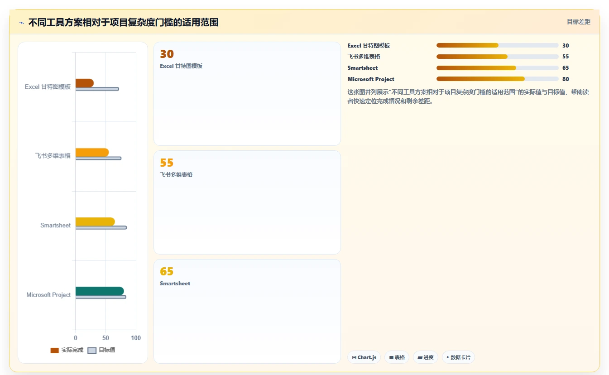The width and height of the screenshot is (609, 375).
Task: Click the 进度 tag chip
Action: point(426,357)
